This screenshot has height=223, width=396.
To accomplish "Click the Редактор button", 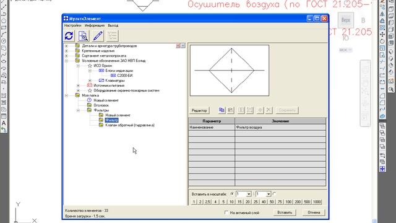I will pos(199,110).
